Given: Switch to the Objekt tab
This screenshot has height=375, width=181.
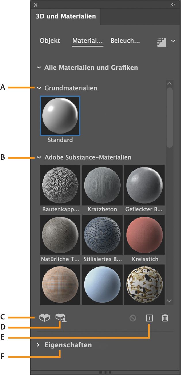Looking at the screenshot, I should [x=50, y=41].
